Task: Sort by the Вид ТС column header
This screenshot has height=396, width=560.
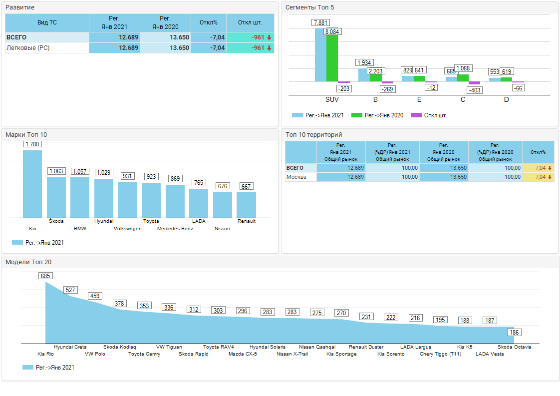Action: click(x=47, y=22)
